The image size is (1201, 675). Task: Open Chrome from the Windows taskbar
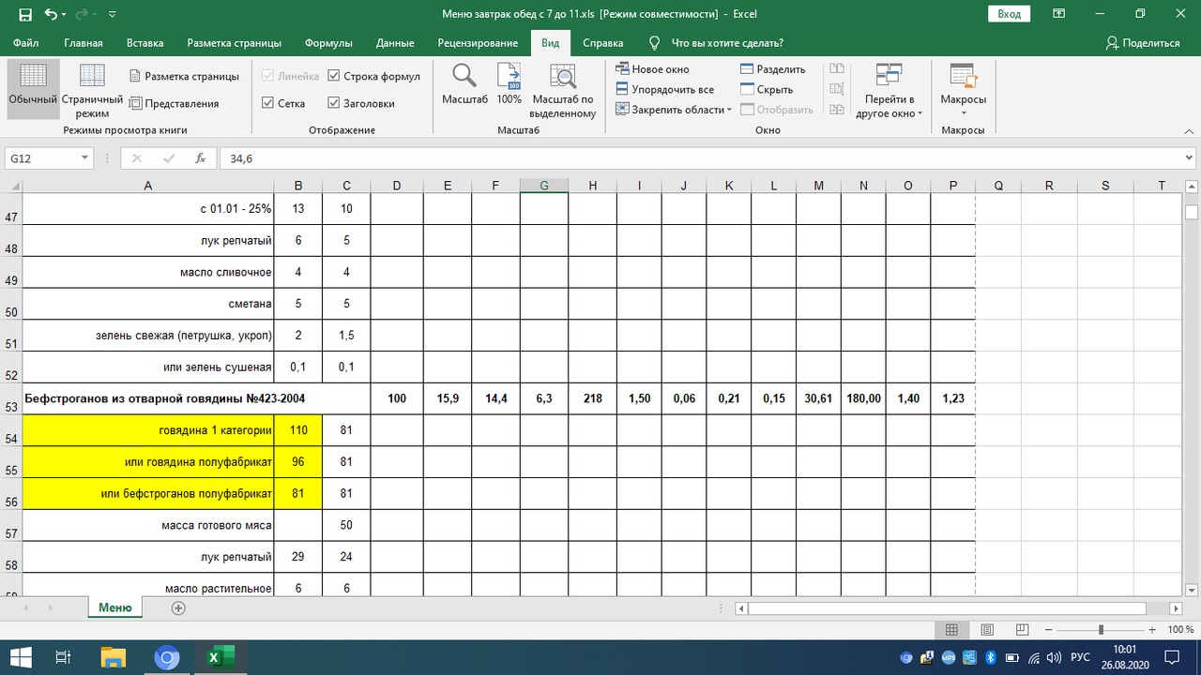click(x=166, y=657)
